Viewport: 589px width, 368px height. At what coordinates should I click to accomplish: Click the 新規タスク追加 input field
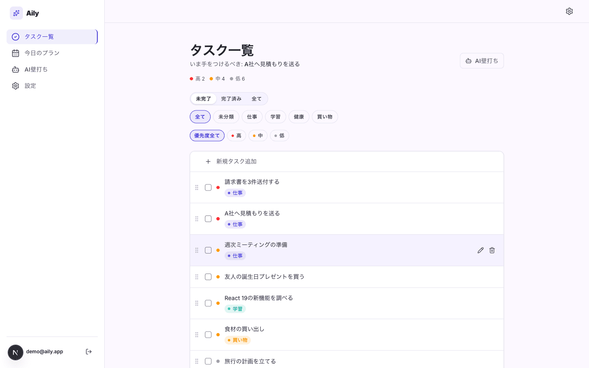click(347, 162)
